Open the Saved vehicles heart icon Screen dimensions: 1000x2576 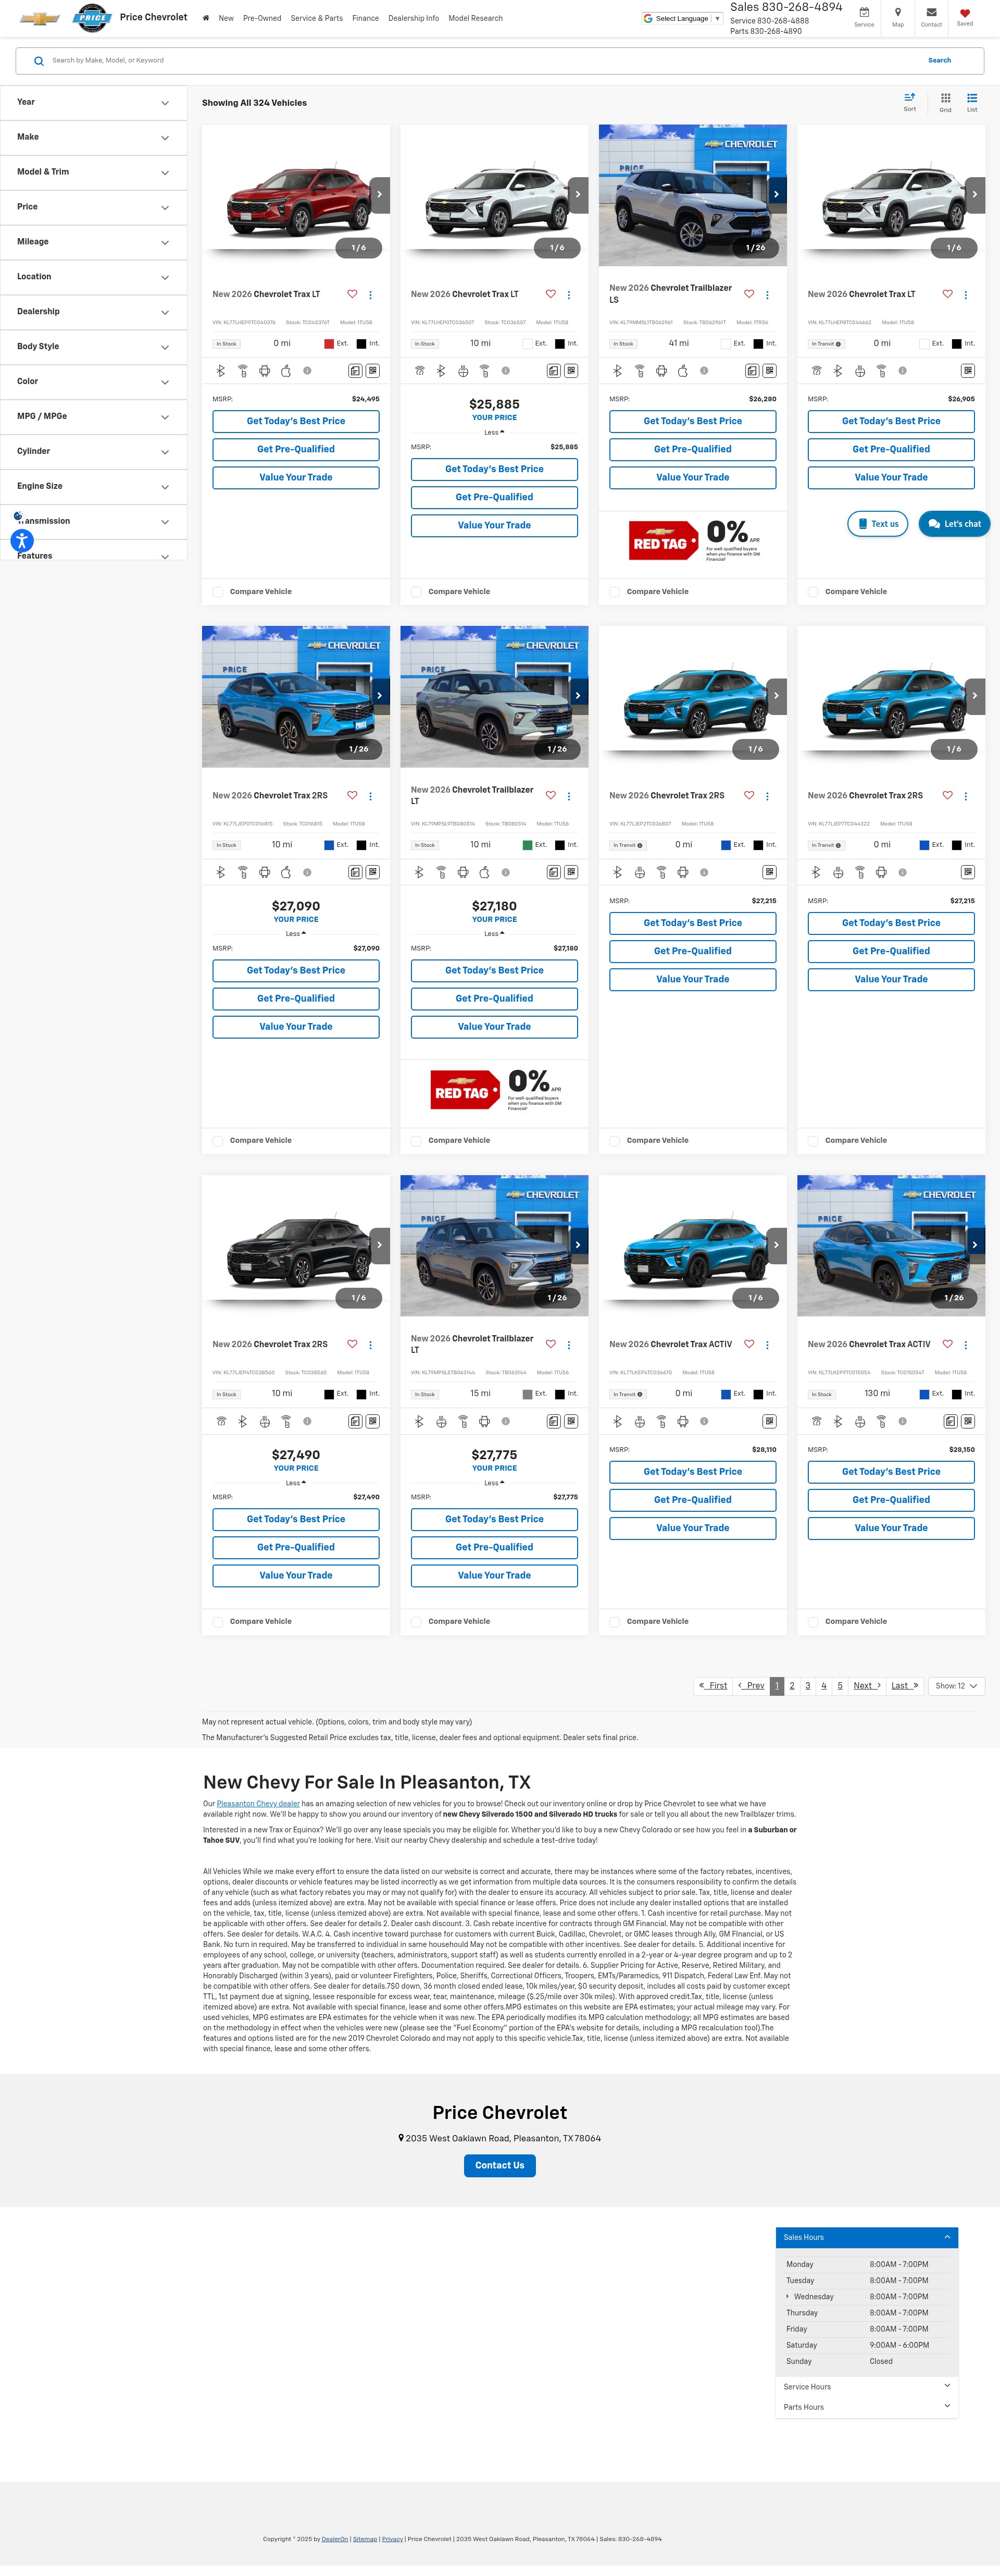click(964, 13)
